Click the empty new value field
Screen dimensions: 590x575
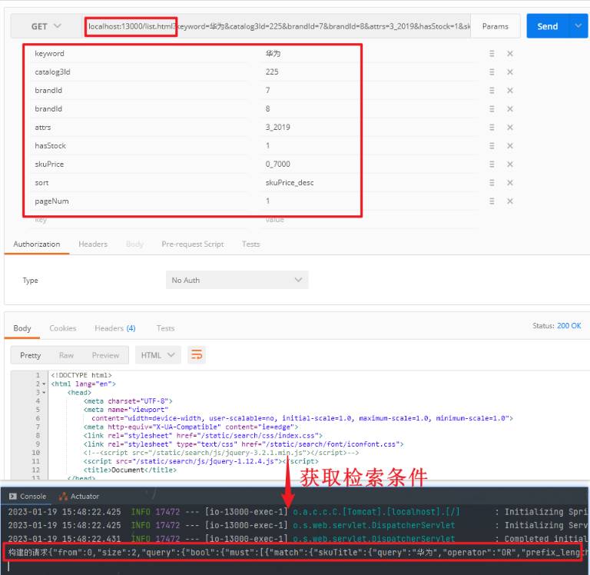pyautogui.click(x=369, y=220)
